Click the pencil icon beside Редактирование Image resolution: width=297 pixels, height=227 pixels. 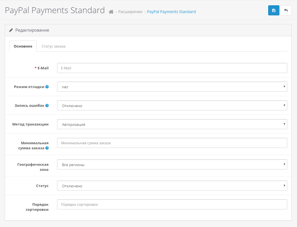click(x=11, y=30)
